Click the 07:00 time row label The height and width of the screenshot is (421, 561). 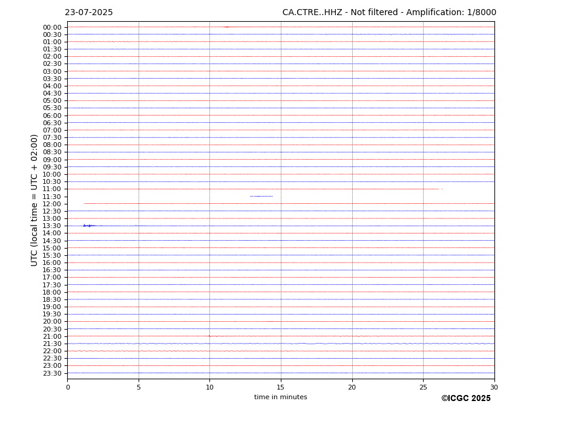(52, 130)
